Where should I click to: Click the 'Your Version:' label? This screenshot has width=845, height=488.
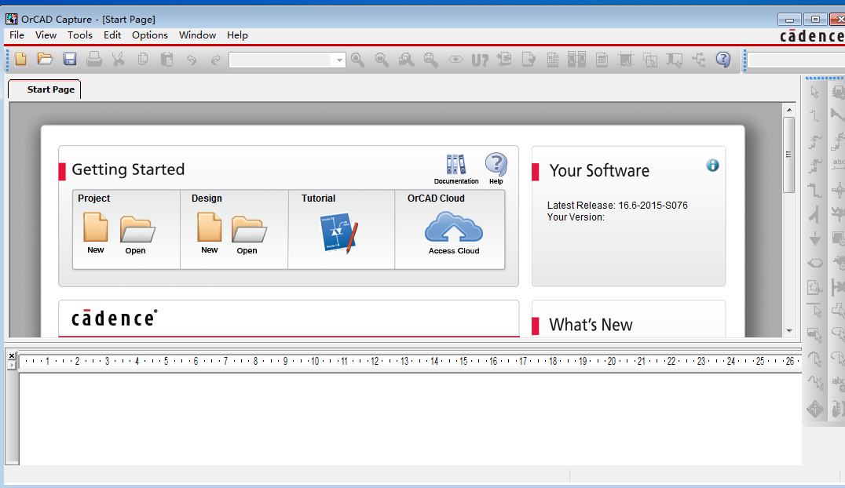(x=576, y=217)
